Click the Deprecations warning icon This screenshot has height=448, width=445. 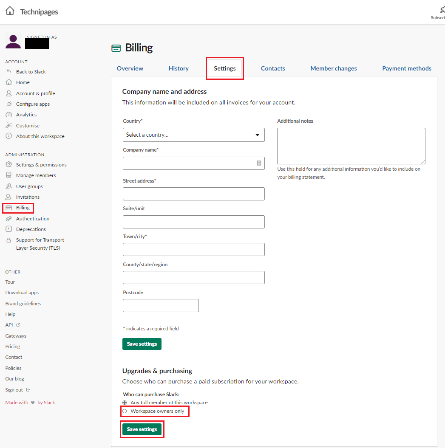pos(9,229)
